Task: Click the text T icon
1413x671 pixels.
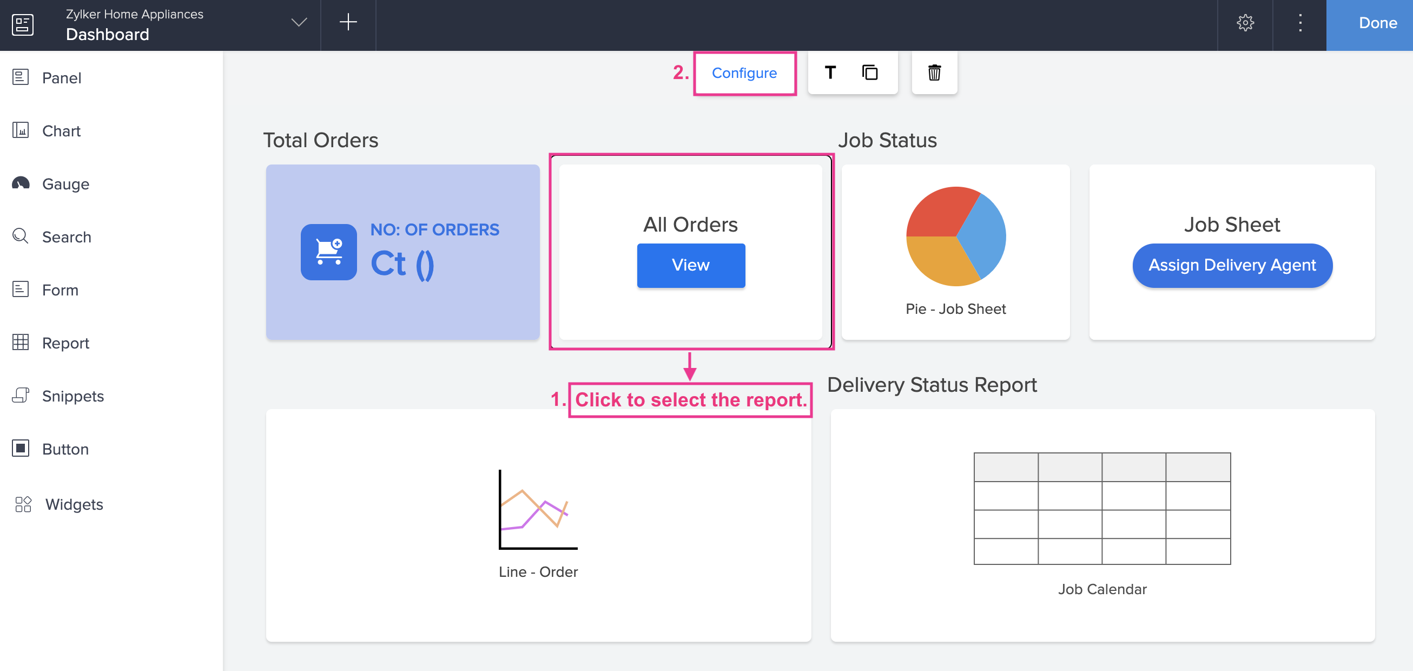Action: [830, 73]
